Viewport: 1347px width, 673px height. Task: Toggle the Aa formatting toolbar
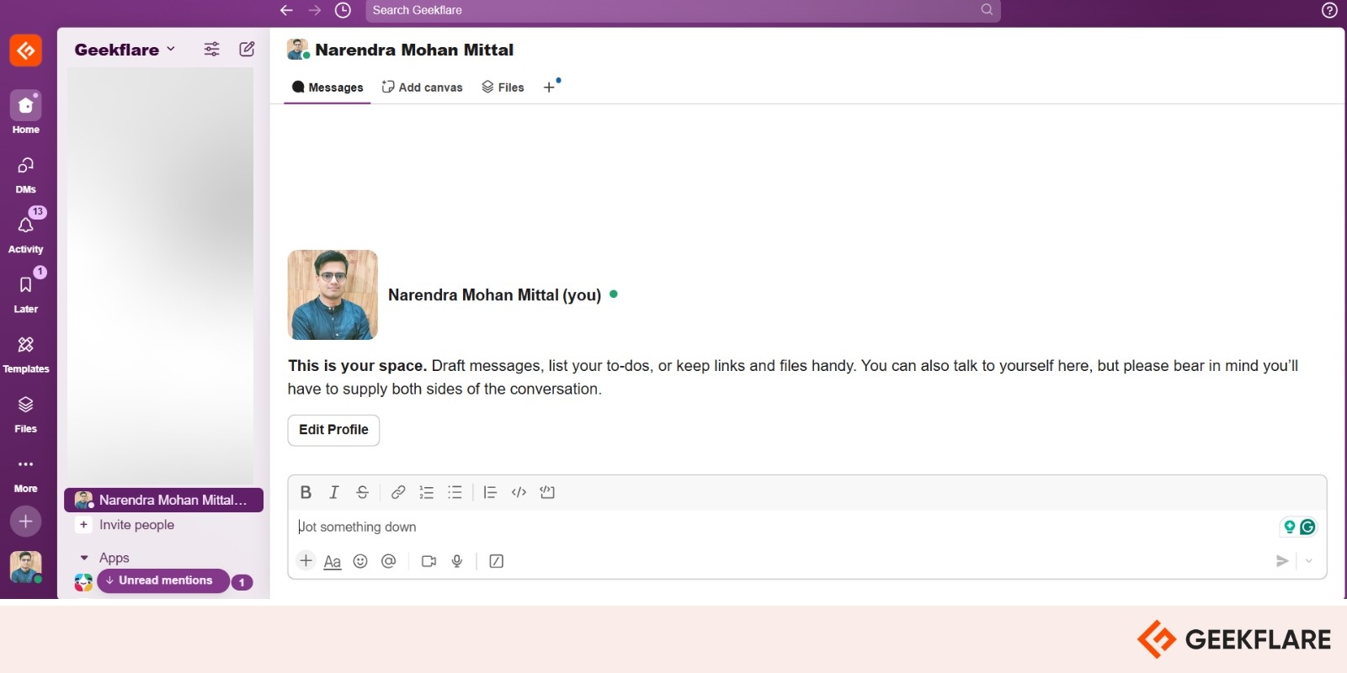pyautogui.click(x=333, y=561)
